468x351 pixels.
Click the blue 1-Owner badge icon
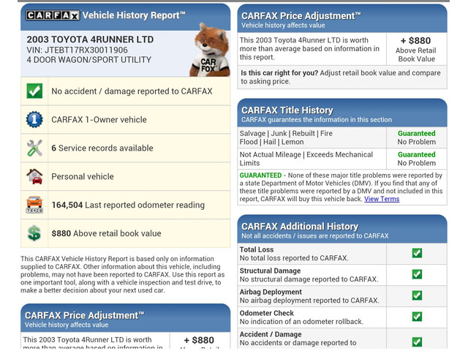(x=34, y=119)
